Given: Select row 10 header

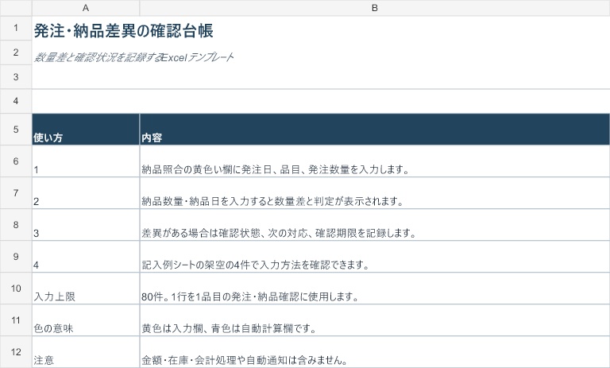Looking at the screenshot, I should coord(16,289).
